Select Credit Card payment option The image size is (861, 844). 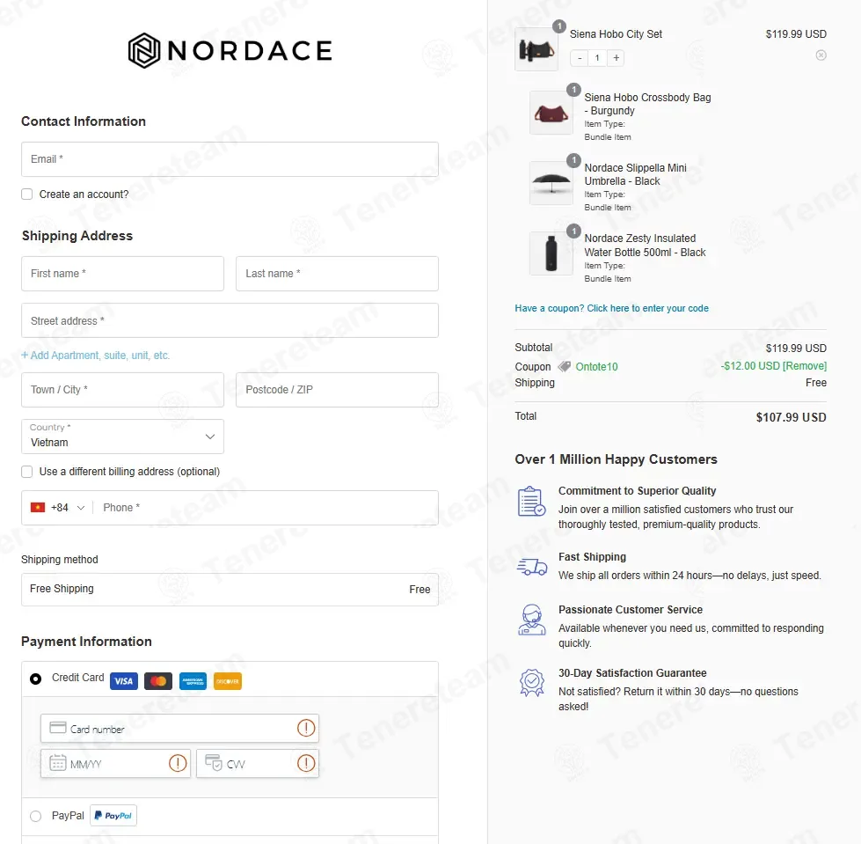coord(36,679)
